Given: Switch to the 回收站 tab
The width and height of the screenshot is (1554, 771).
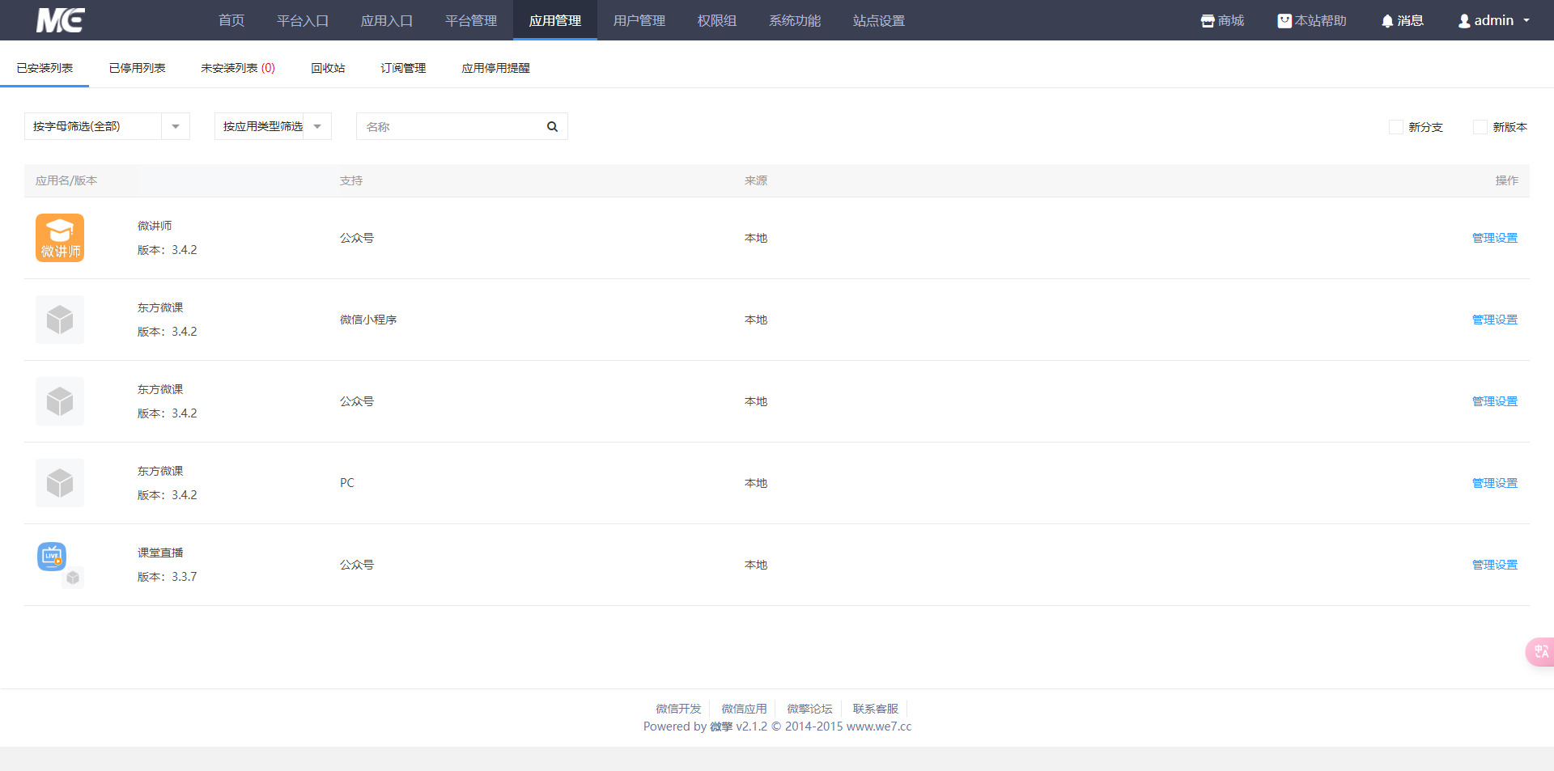Looking at the screenshot, I should click(327, 68).
